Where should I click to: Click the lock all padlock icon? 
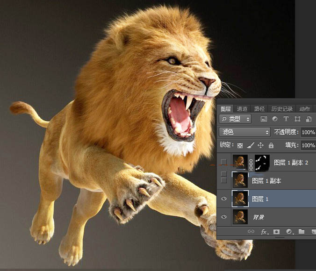click(x=271, y=145)
